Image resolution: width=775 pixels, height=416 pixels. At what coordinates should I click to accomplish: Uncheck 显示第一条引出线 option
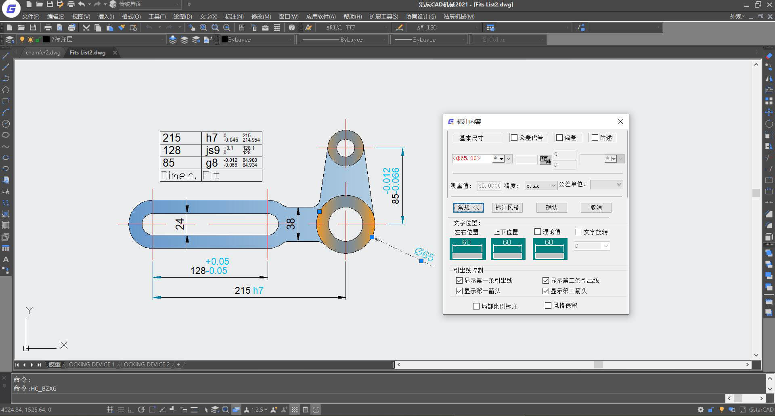tap(459, 280)
